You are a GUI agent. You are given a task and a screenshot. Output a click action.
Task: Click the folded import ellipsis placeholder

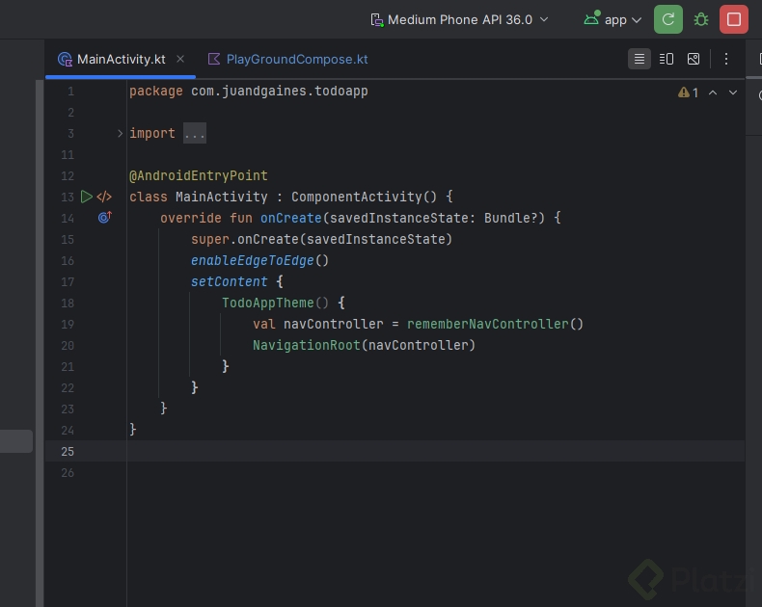point(195,133)
